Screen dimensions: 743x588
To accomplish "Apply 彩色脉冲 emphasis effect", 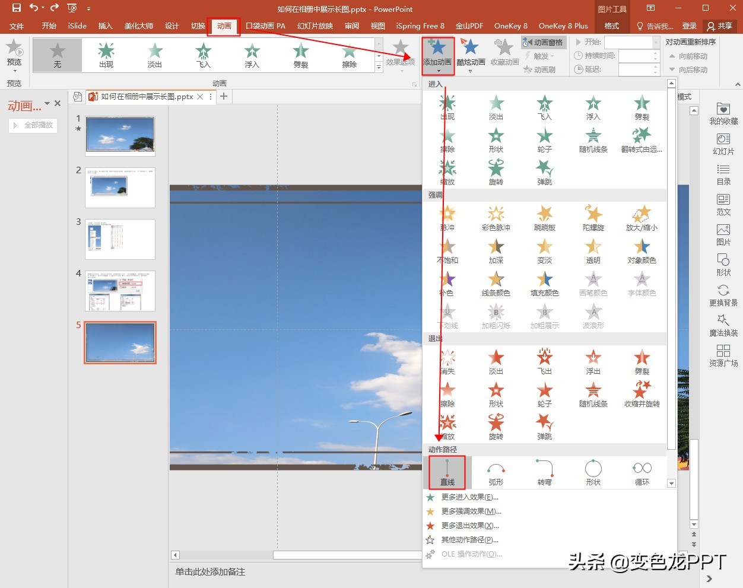I will [496, 218].
